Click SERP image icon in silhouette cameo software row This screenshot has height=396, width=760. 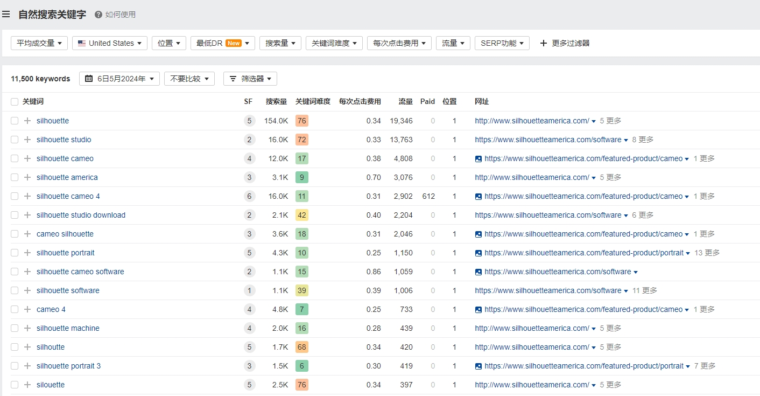click(x=478, y=272)
